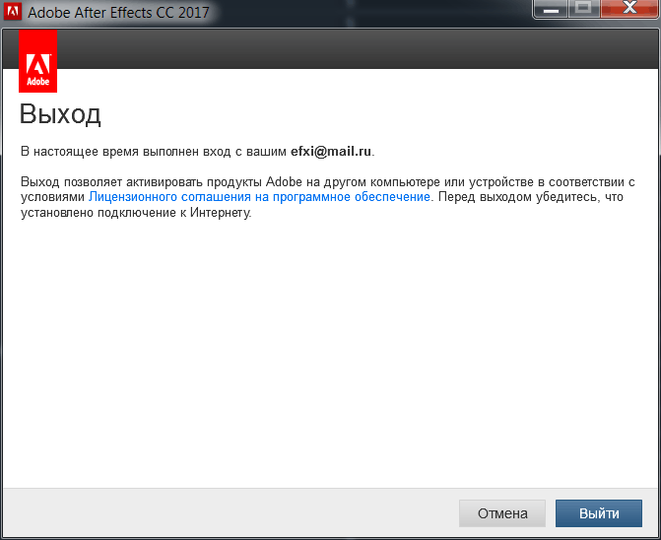This screenshot has width=661, height=540.
Task: Click the Отмена cancel button
Action: pos(502,513)
